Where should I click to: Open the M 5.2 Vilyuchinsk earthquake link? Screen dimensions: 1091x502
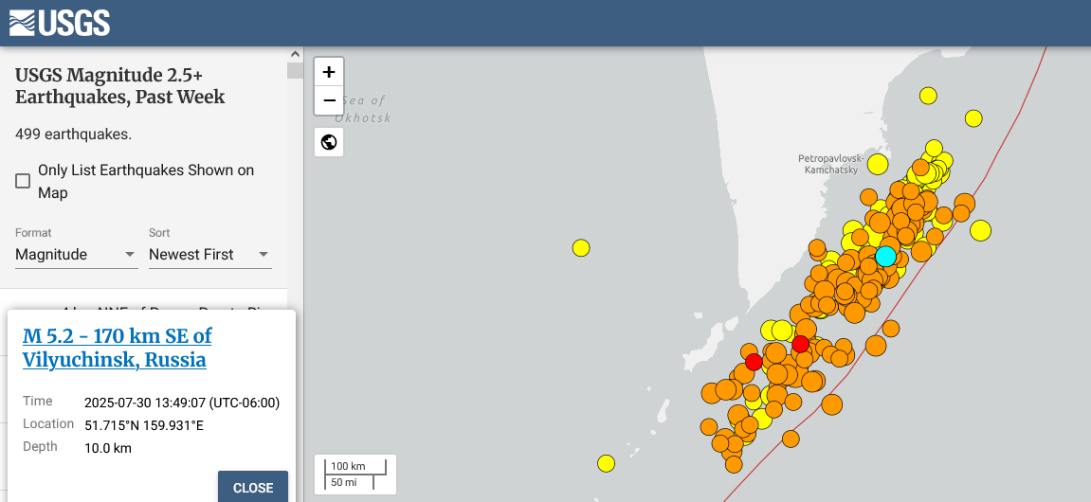pyautogui.click(x=117, y=348)
